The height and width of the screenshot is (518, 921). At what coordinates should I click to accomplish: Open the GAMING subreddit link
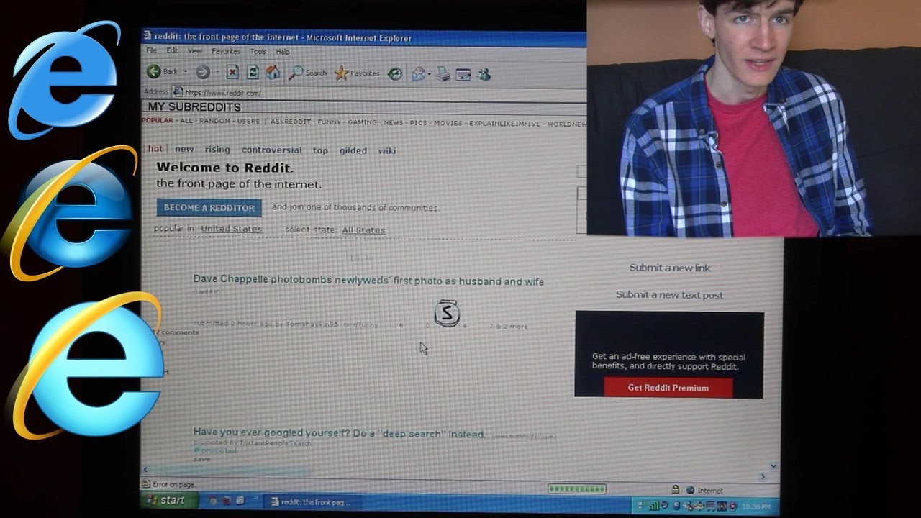click(x=362, y=122)
